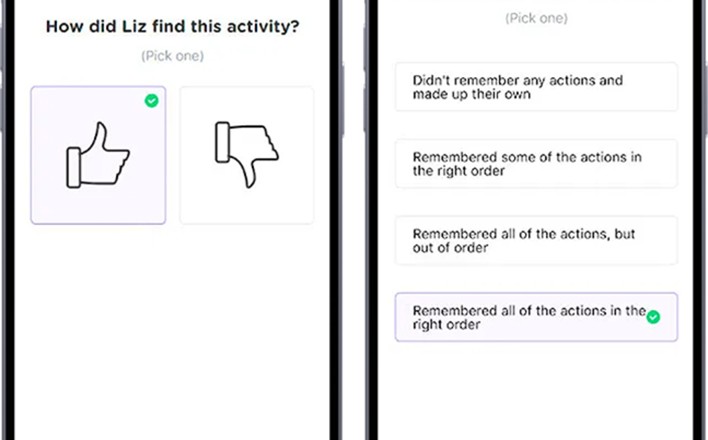
Task: Click "(Pick one)" hint above the answer list
Action: (x=536, y=18)
